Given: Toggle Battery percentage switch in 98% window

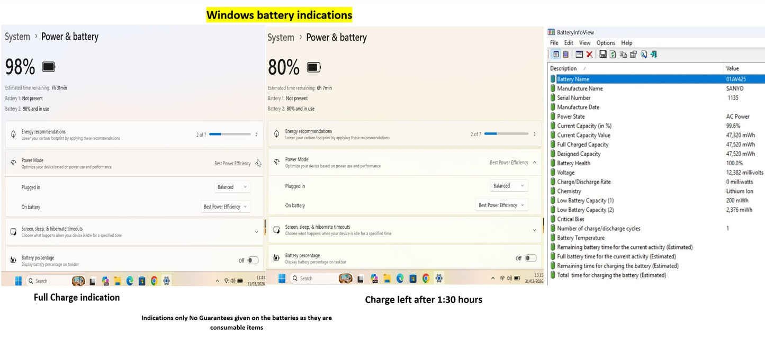Looking at the screenshot, I should coord(253,260).
